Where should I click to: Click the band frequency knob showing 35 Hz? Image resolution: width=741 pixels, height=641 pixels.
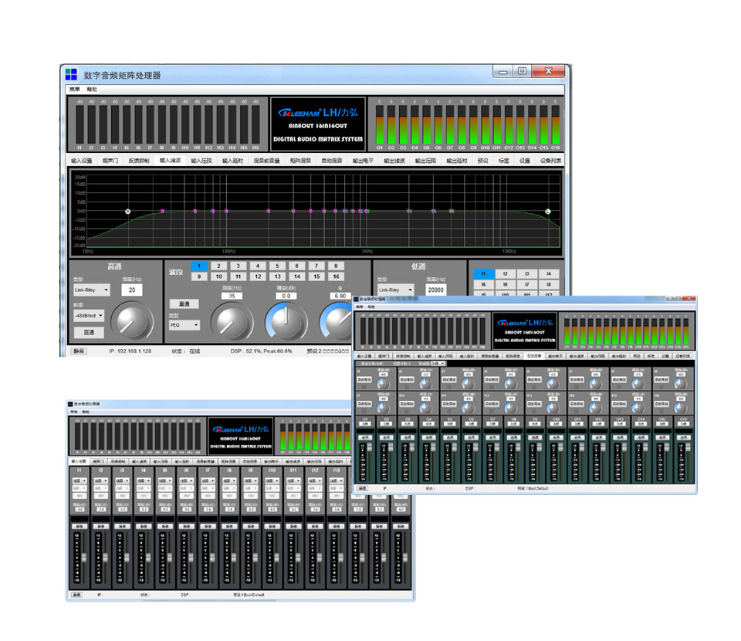click(x=232, y=321)
